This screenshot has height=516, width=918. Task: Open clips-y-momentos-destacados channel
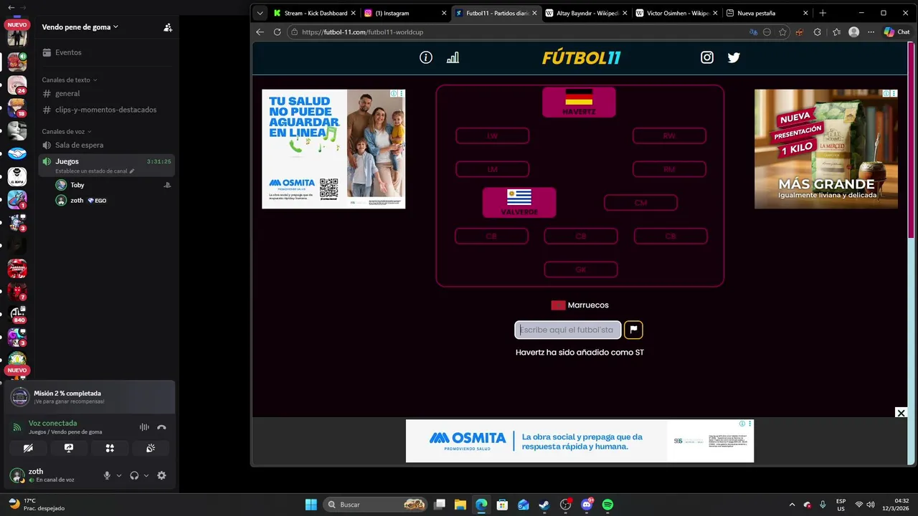107,110
